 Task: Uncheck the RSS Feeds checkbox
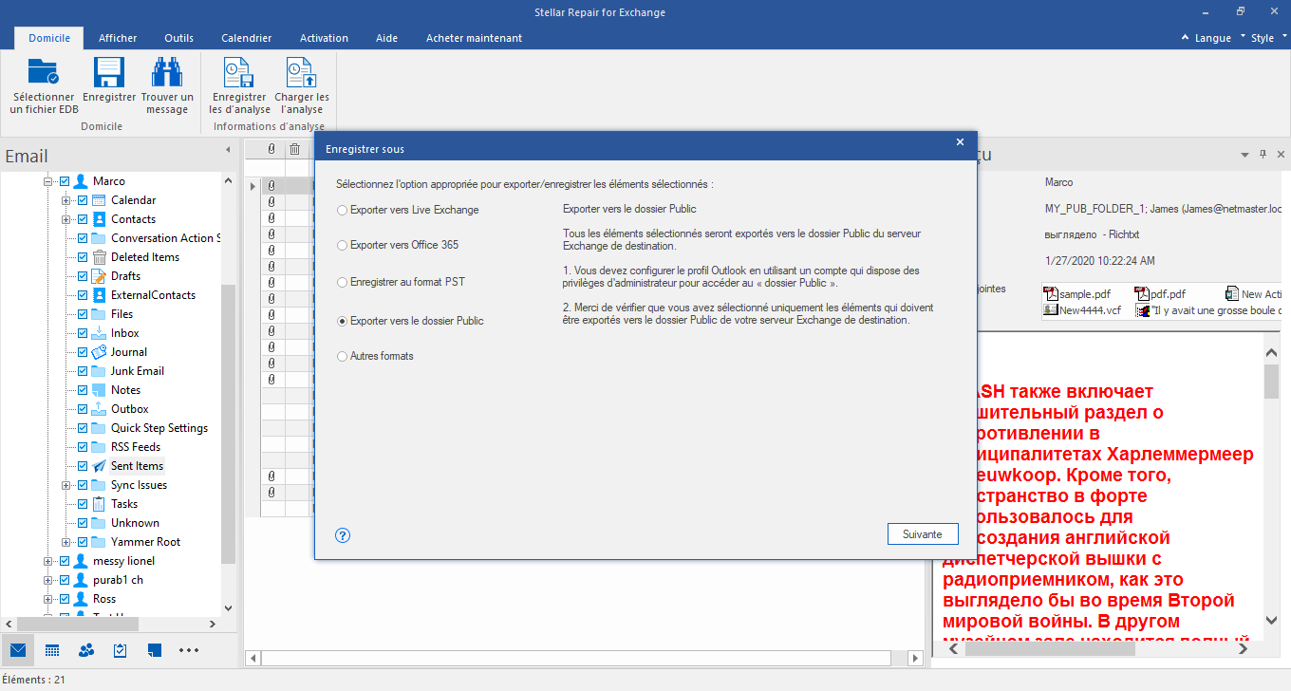click(x=83, y=447)
